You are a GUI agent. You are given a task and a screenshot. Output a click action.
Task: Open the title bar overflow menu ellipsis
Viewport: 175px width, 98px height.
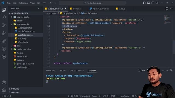click(44, 3)
